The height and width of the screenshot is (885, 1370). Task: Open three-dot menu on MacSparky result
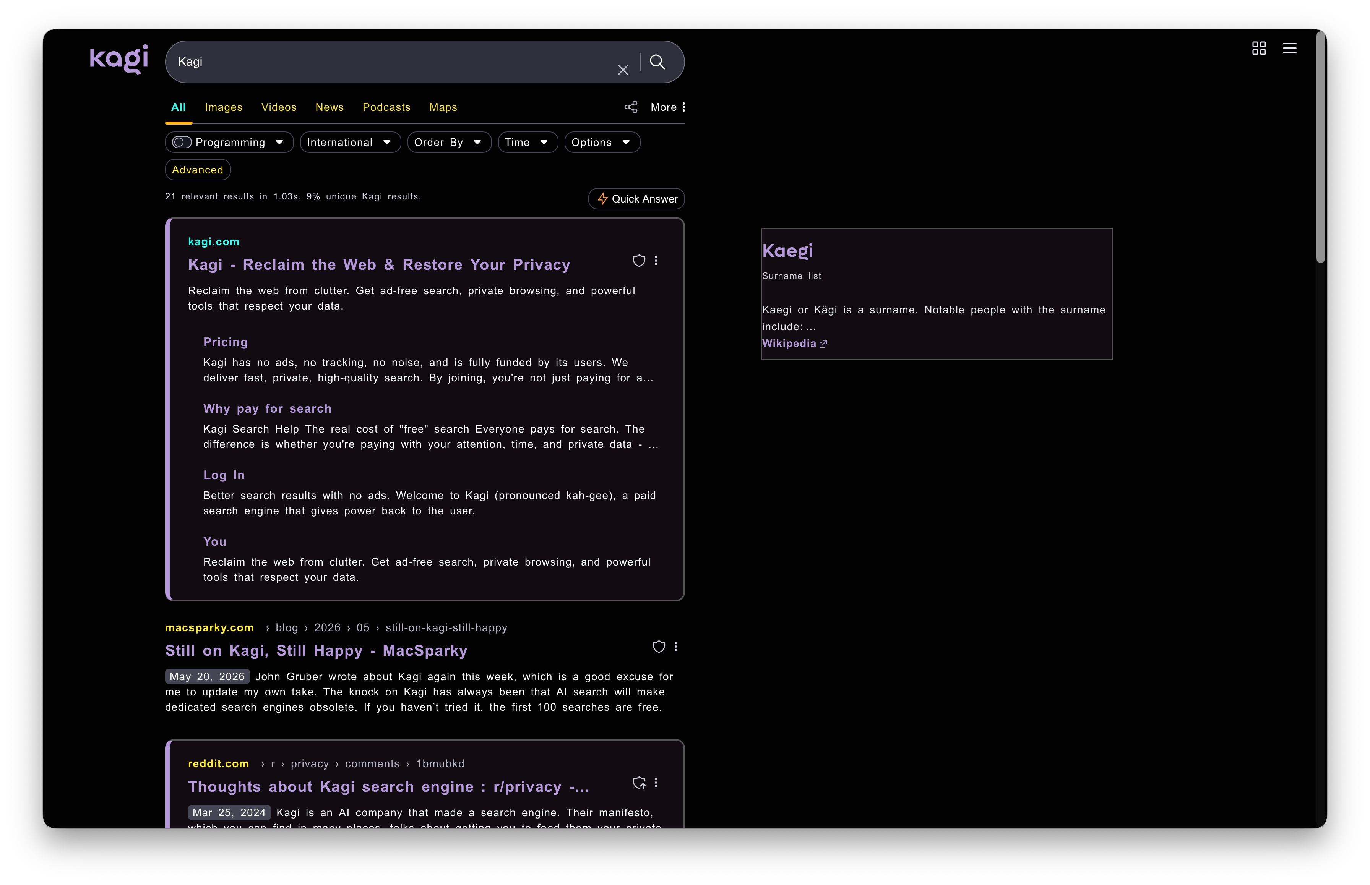(x=676, y=647)
